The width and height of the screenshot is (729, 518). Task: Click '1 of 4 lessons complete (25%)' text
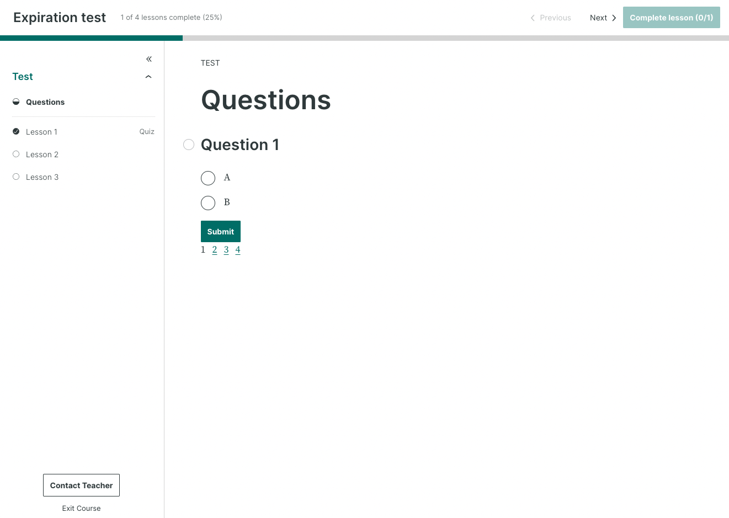(172, 18)
